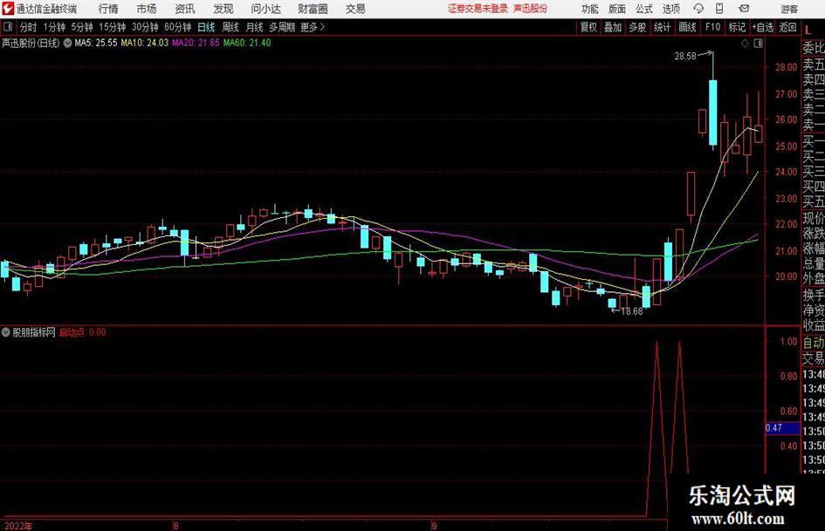This screenshot has height=531, width=825.
Task: Switch to the 5分钟 period tab
Action: 81,27
